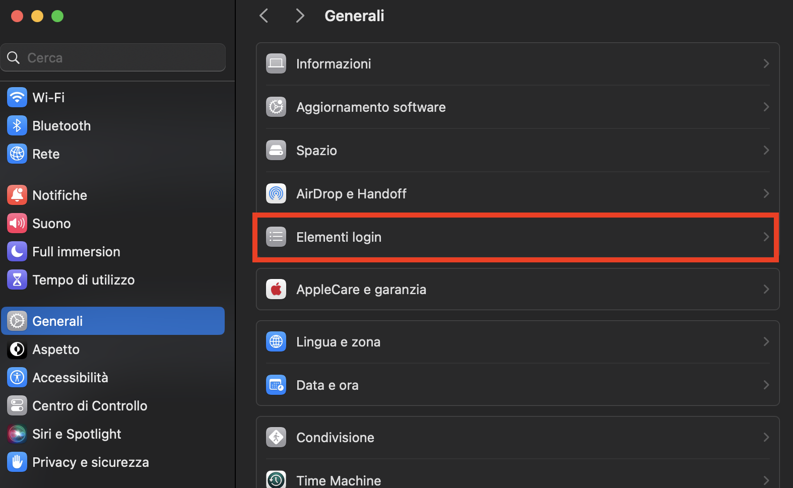Click the Siri e Spotlight icon
The image size is (793, 488).
(x=17, y=434)
